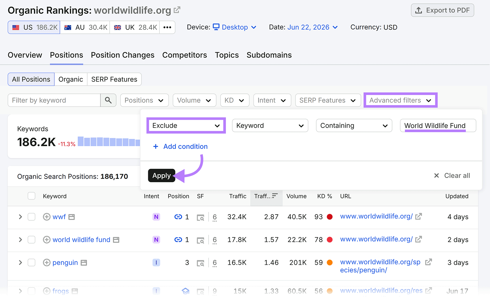Switch to the Topics tab

227,55
